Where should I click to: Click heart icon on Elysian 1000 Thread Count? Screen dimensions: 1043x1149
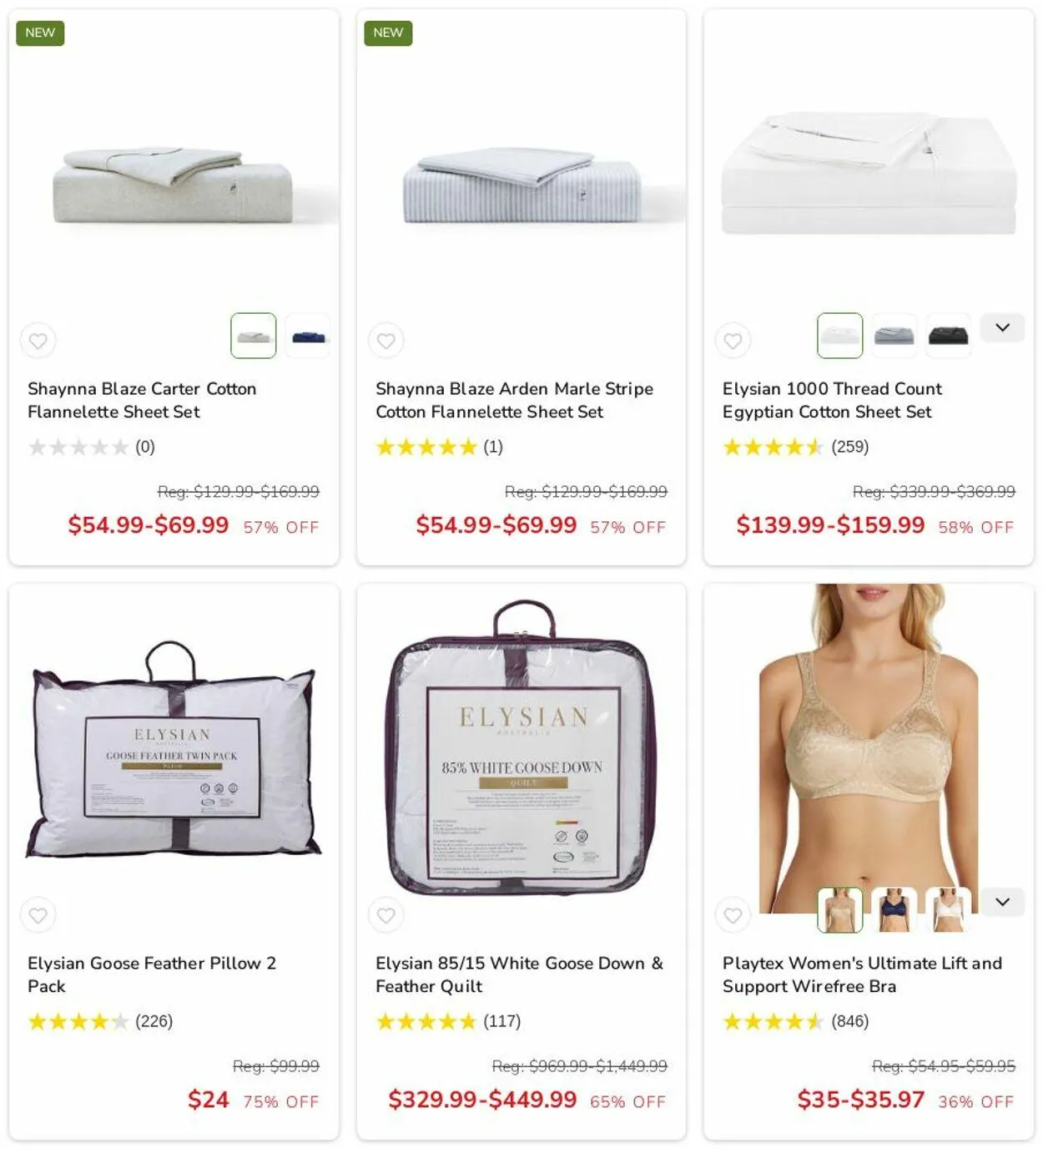coord(733,341)
